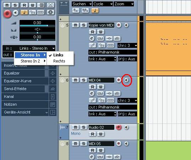Open chn: 3 channel dropdown on MIDI 04

pyautogui.click(x=127, y=100)
